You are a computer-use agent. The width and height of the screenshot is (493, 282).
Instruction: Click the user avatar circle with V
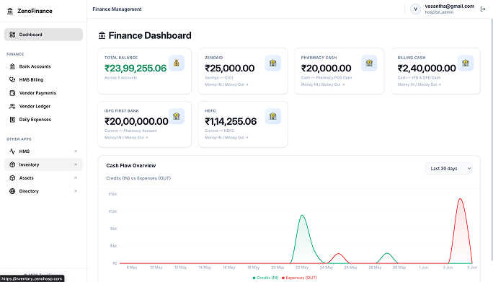point(415,9)
